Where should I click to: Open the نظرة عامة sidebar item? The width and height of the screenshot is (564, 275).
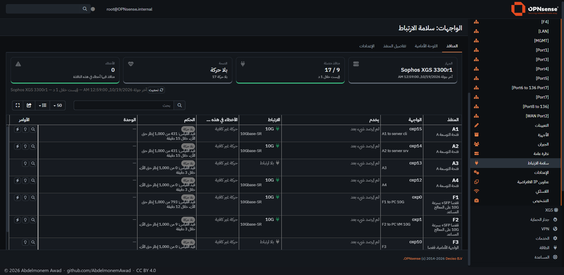[x=516, y=154]
